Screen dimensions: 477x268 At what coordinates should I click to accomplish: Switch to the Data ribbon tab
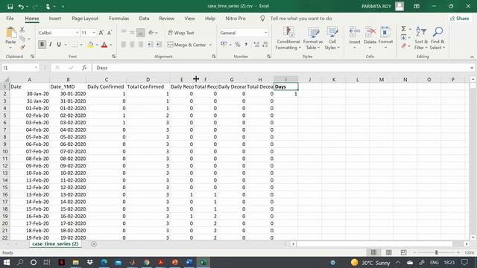click(144, 18)
